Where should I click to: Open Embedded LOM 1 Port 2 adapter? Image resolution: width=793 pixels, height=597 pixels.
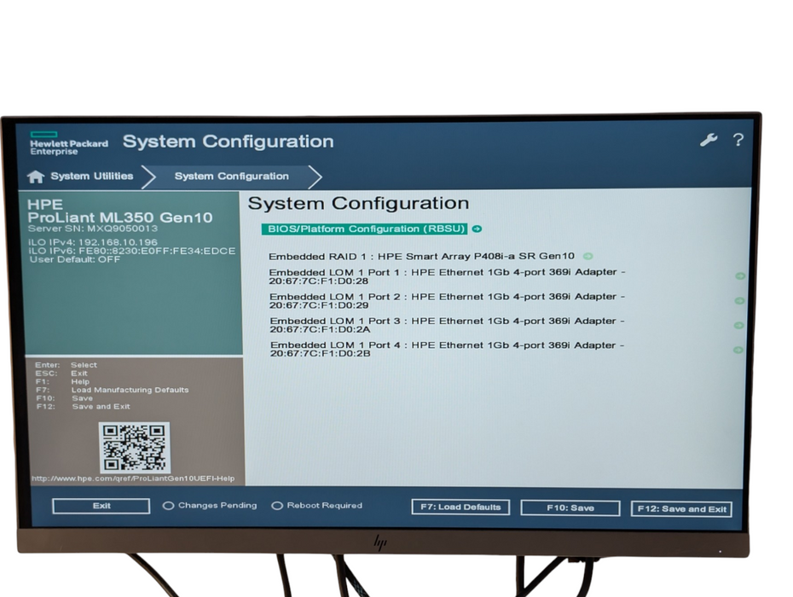pyautogui.click(x=447, y=300)
